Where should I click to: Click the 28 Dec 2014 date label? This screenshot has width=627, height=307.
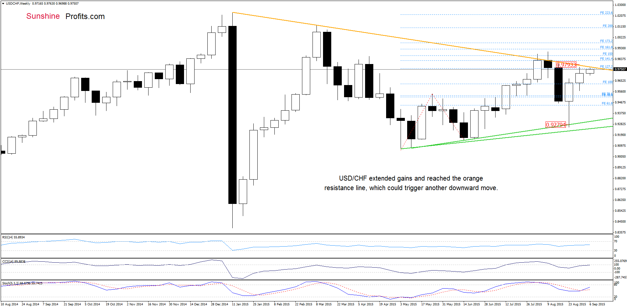point(219,304)
